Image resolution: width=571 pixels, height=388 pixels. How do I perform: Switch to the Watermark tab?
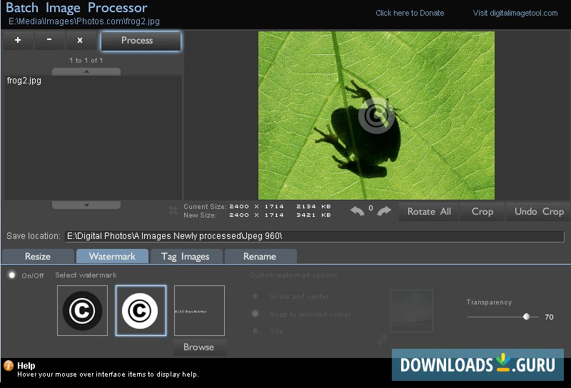tap(112, 256)
